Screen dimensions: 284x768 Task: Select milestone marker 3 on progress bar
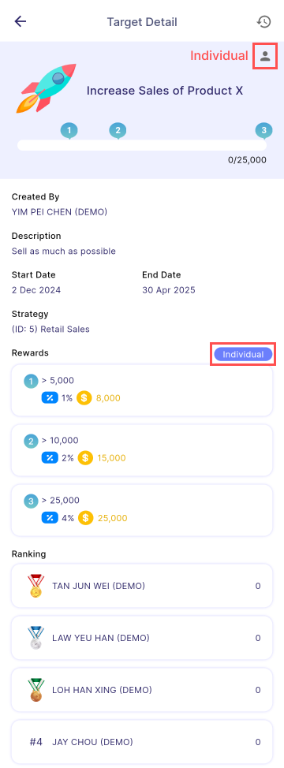263,131
